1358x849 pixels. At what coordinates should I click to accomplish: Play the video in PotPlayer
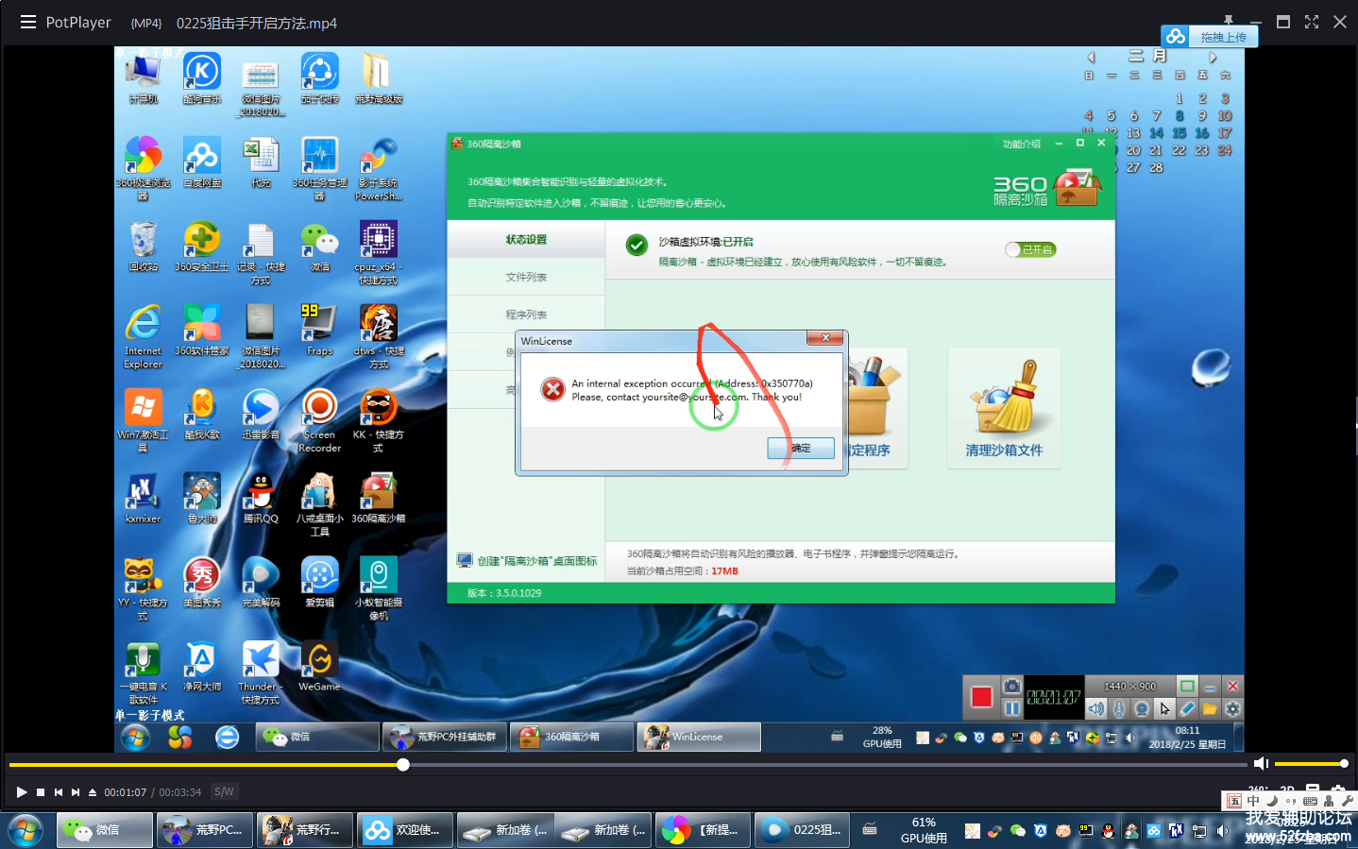pyautogui.click(x=22, y=792)
